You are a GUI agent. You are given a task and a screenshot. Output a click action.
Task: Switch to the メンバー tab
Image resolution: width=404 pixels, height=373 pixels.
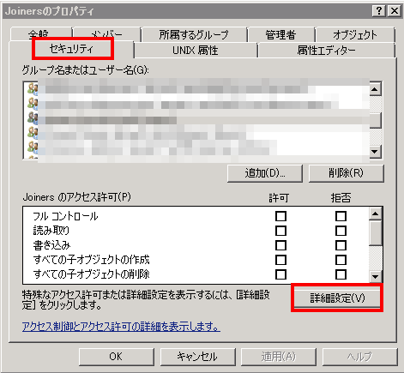click(x=106, y=34)
